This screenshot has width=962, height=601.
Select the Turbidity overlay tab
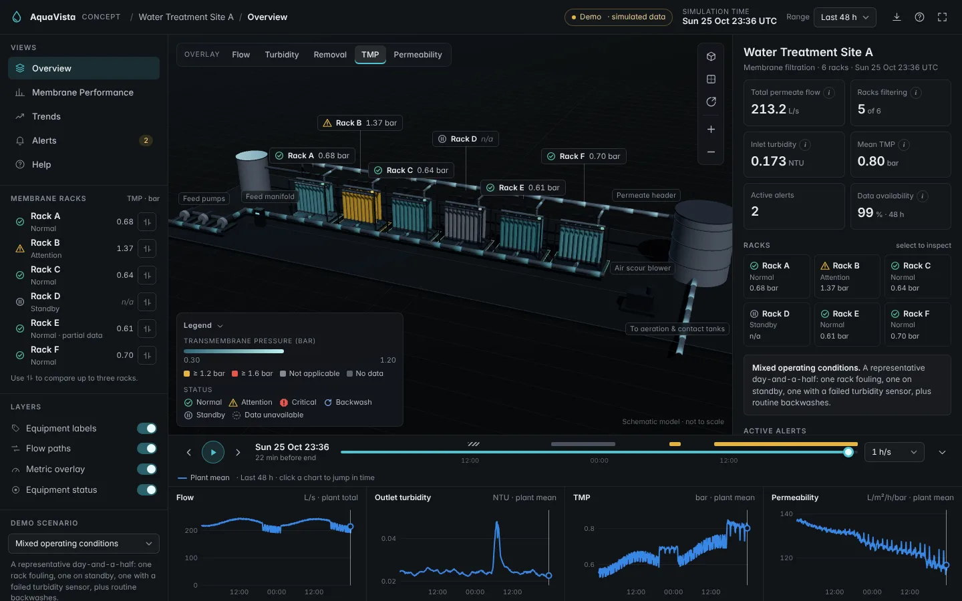(x=282, y=55)
